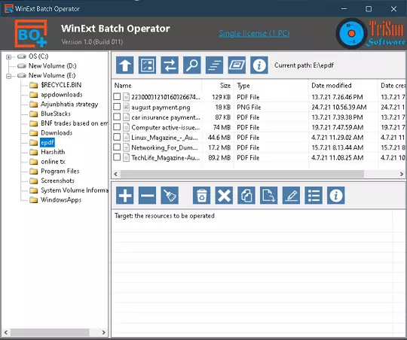407x340 pixels.
Task: Select the System Volume Information folder
Action: [x=74, y=190]
